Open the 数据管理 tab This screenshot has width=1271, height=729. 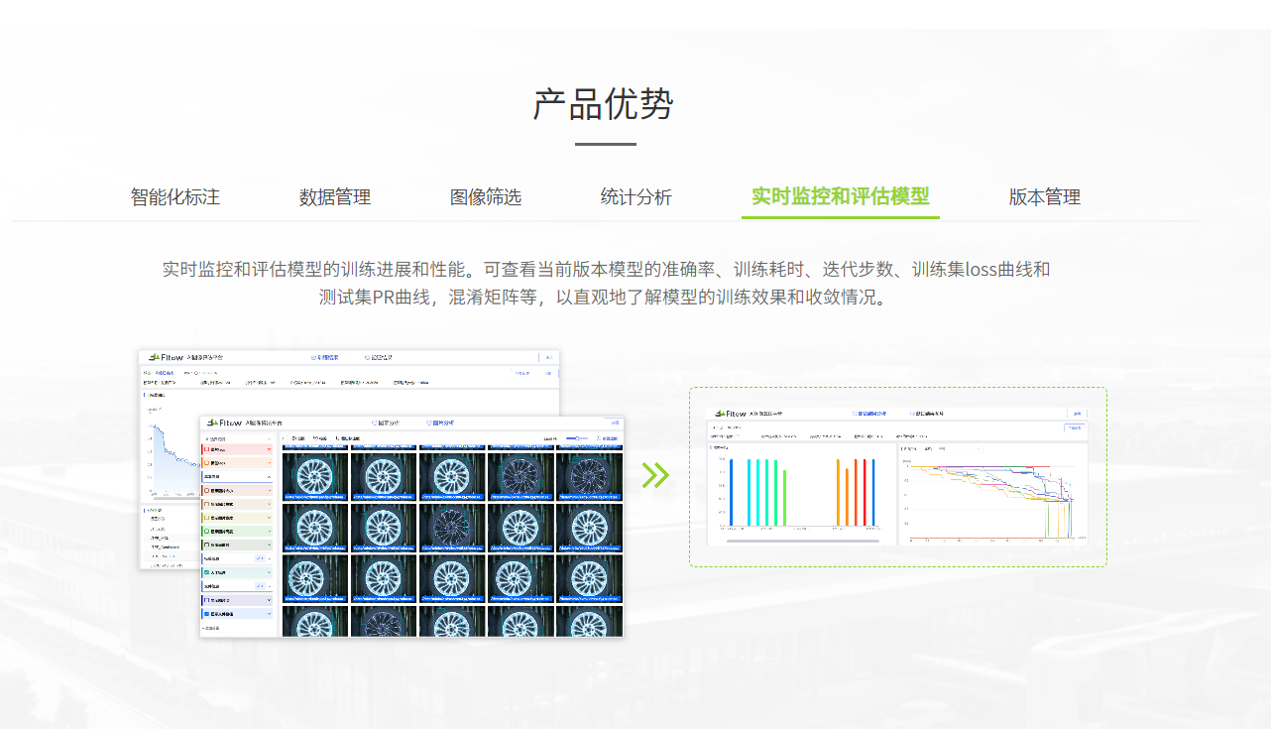(x=335, y=196)
